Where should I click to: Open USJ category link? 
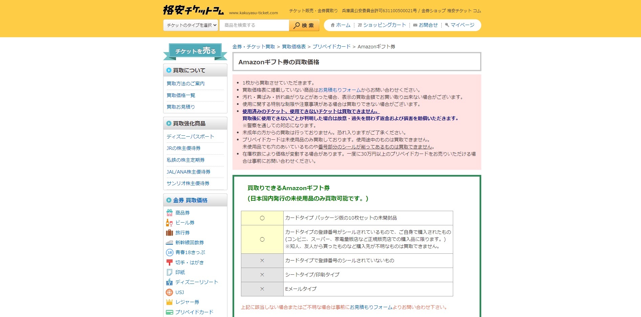[x=180, y=292]
